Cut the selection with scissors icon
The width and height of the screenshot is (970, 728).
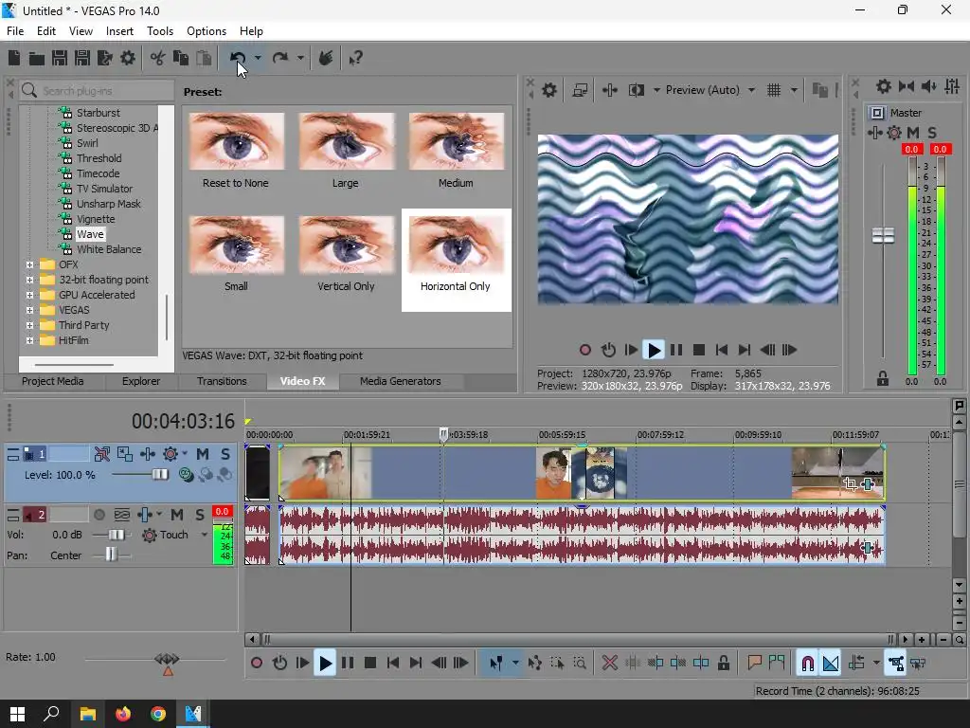[x=158, y=58]
